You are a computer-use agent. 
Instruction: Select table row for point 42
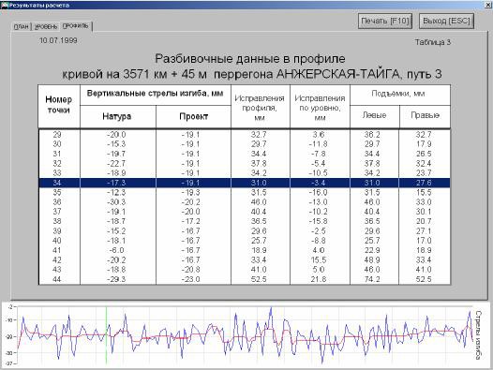coord(245,260)
